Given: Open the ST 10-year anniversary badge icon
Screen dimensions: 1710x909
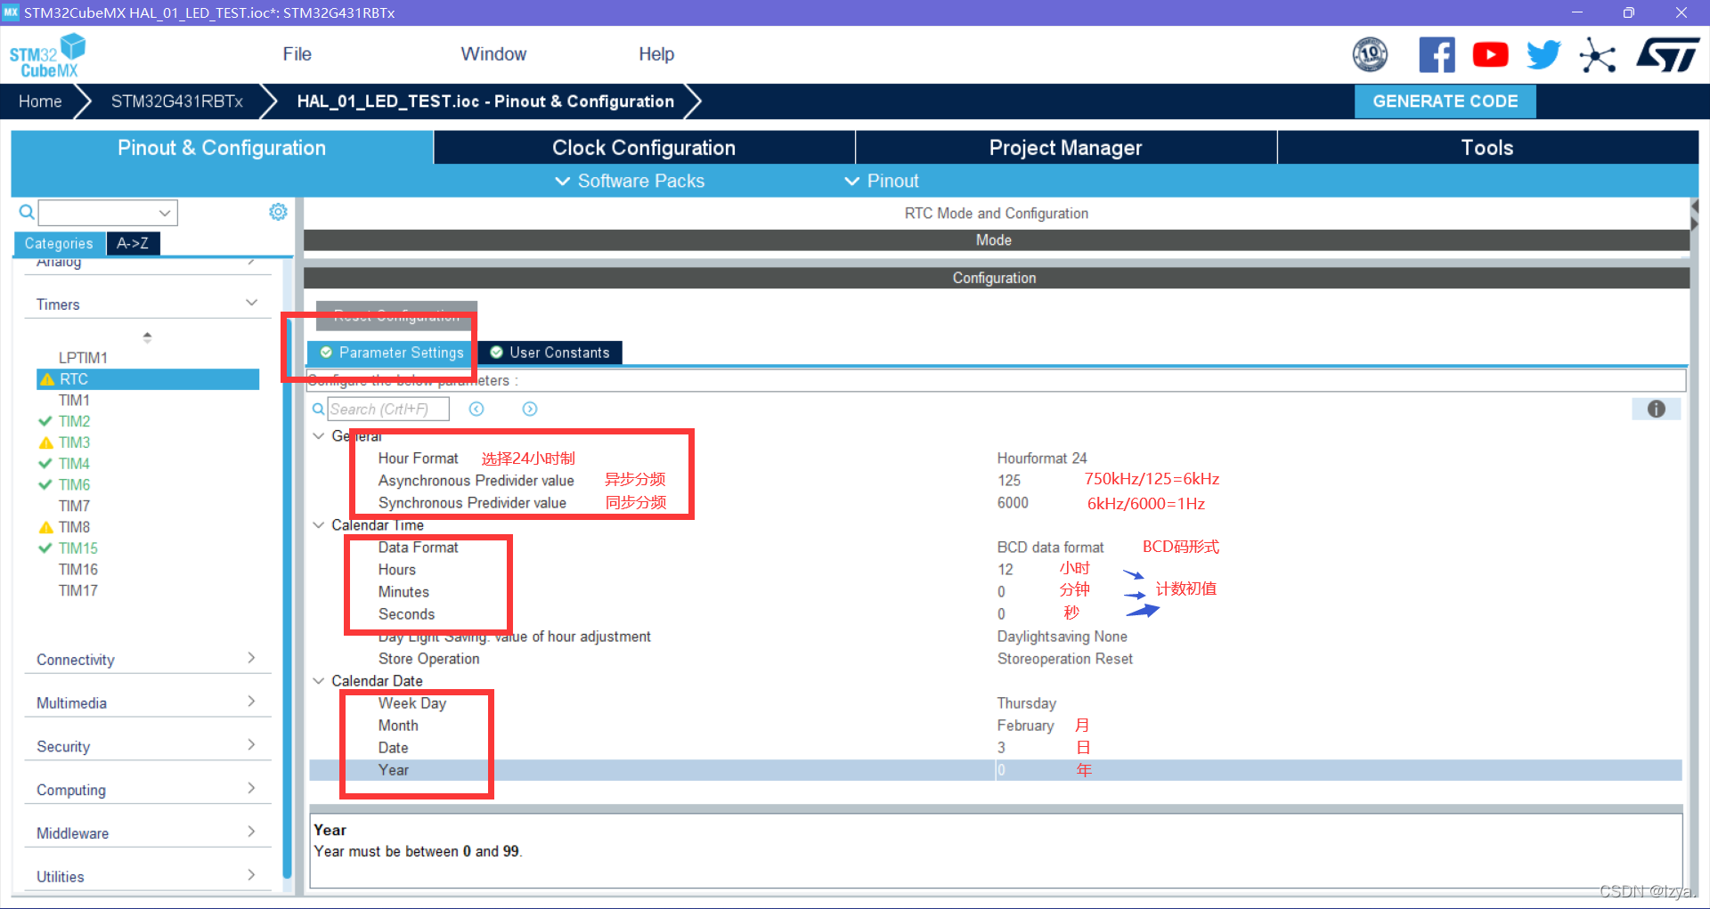Looking at the screenshot, I should [x=1370, y=55].
